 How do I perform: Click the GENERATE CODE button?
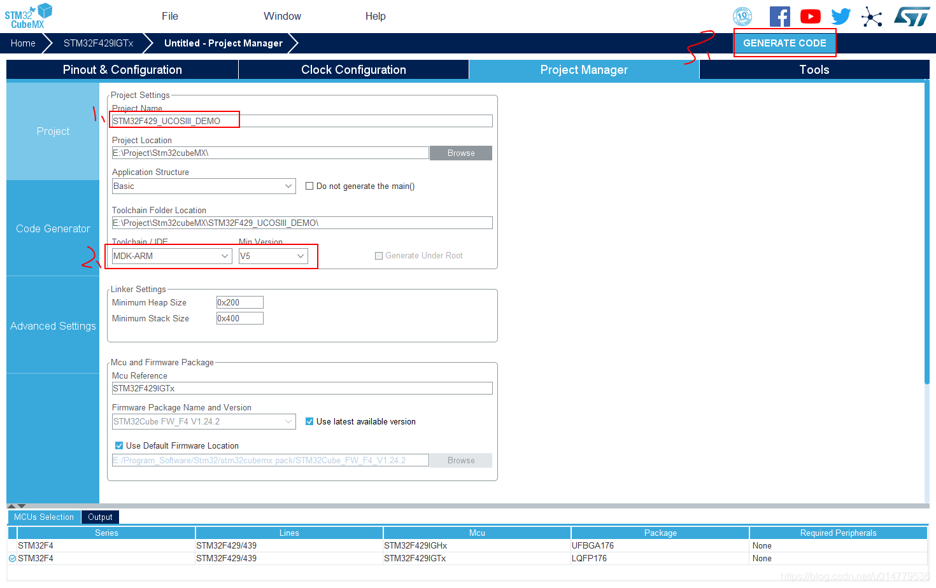[x=784, y=43]
